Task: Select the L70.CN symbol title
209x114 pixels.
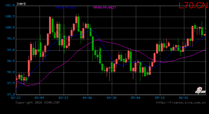Action: coord(193,5)
